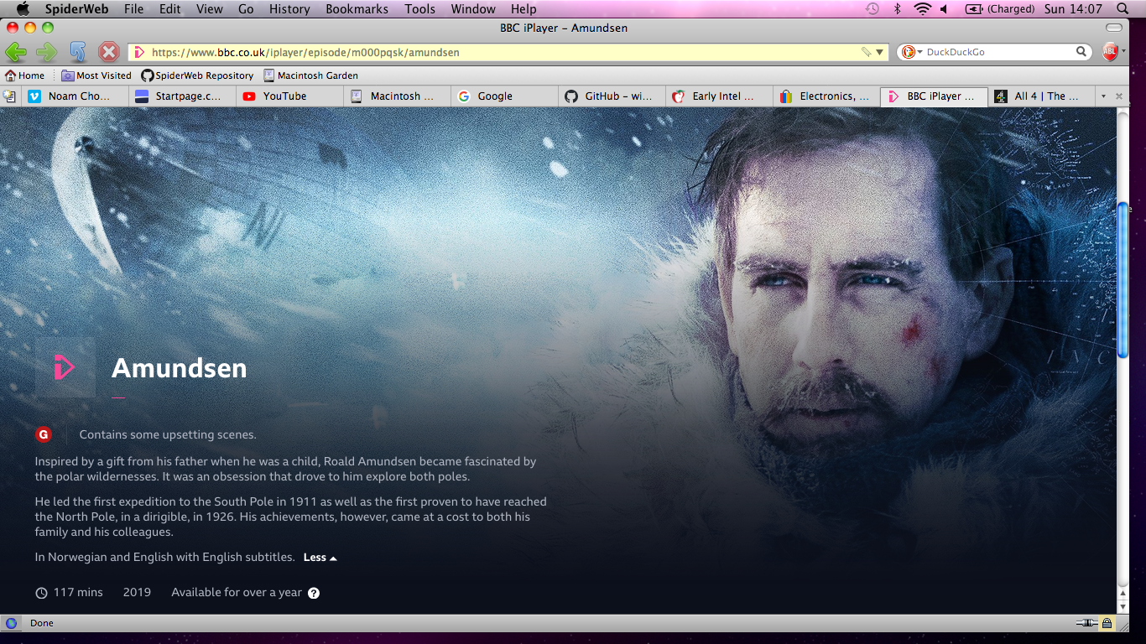Switch to the All 4 | The … tab
Viewport: 1146px width, 644px height.
(x=1041, y=96)
